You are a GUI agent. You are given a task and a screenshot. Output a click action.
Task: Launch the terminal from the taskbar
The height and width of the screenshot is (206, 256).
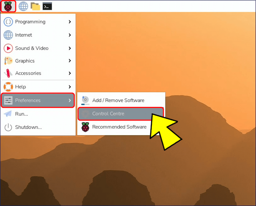point(47,6)
